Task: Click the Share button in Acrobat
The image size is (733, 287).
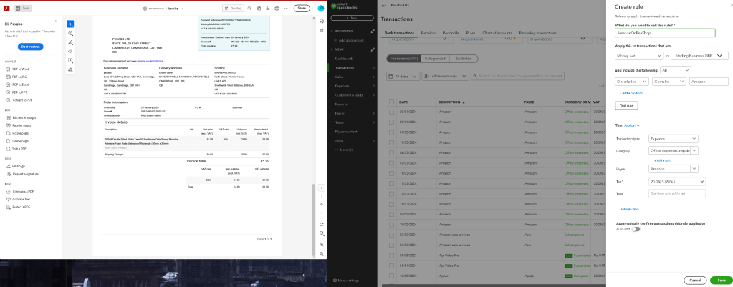Action: coord(302,9)
